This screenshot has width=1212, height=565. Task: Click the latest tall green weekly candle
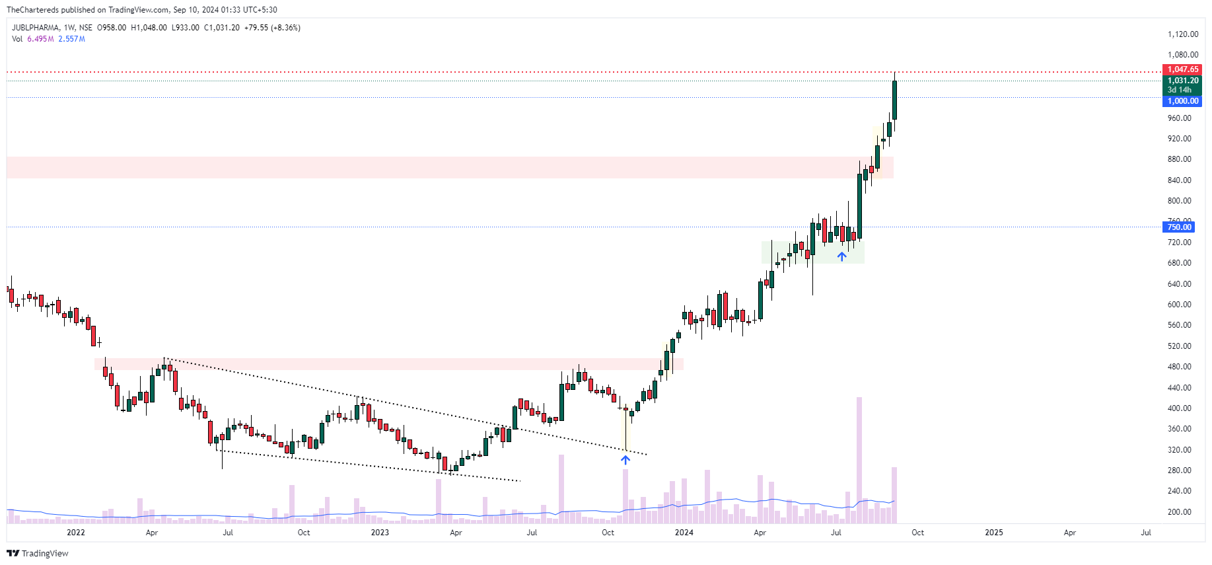point(894,100)
